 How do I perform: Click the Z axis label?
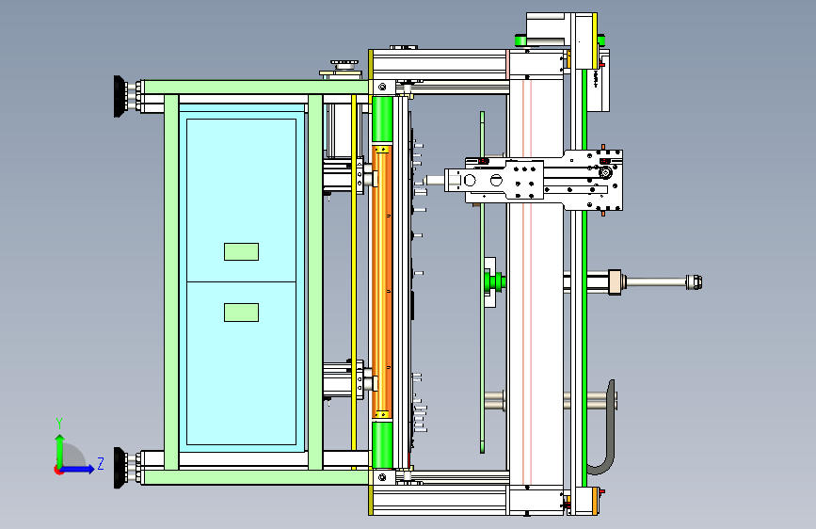tap(101, 464)
